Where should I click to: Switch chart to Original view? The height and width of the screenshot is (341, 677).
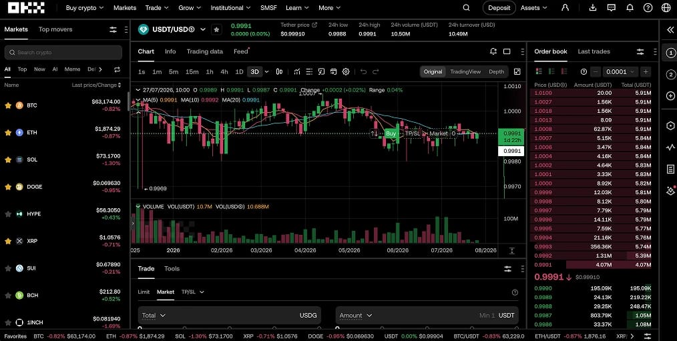[433, 71]
